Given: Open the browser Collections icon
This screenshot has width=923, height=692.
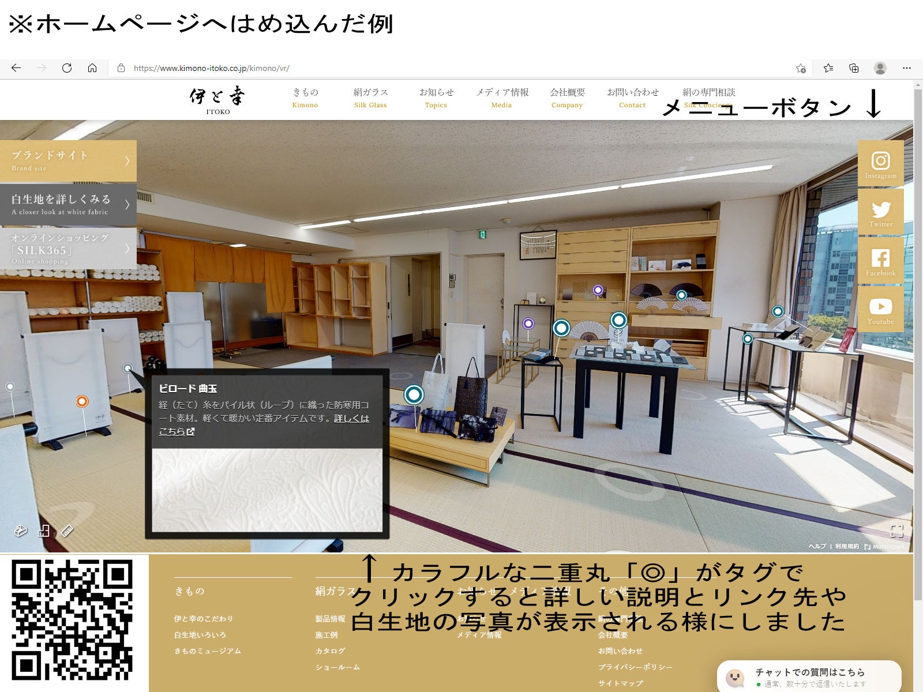Looking at the screenshot, I should coord(854,68).
